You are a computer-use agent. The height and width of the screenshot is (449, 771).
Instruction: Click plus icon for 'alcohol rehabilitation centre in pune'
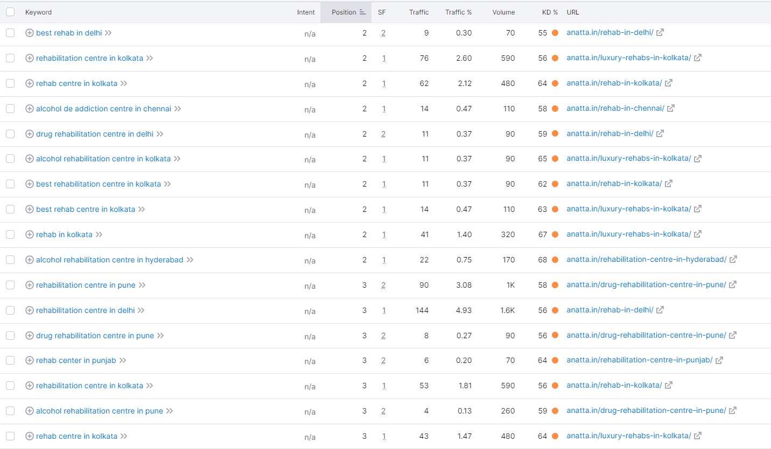click(x=30, y=411)
